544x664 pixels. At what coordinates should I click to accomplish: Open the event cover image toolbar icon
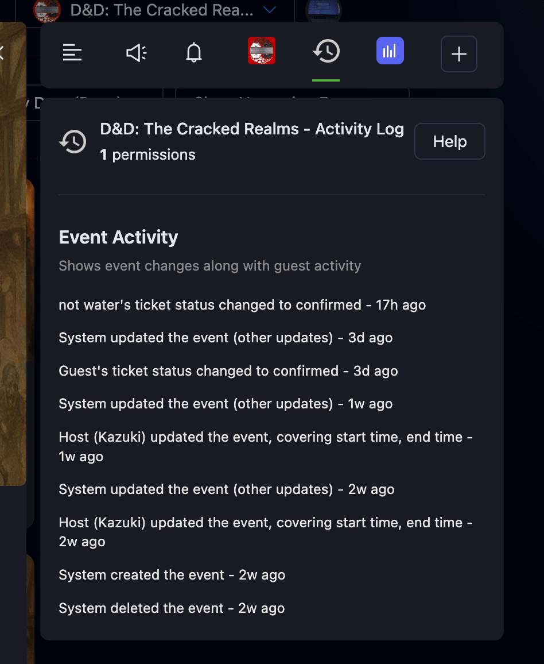click(262, 51)
